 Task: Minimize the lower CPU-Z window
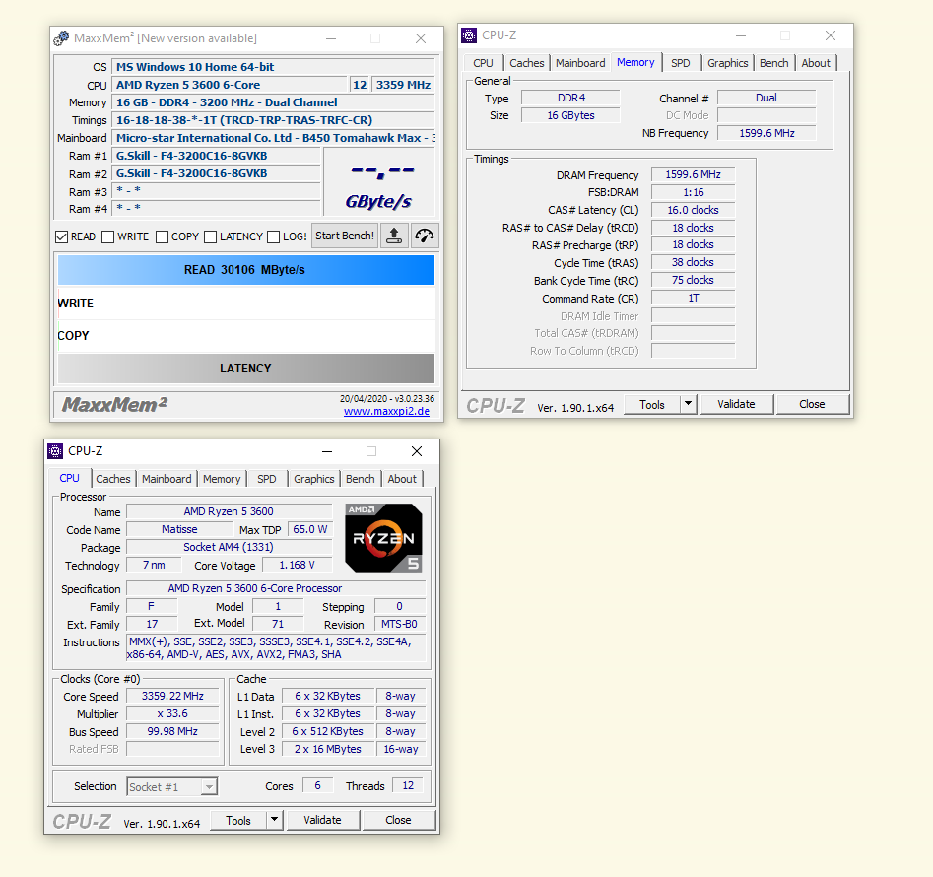point(327,451)
